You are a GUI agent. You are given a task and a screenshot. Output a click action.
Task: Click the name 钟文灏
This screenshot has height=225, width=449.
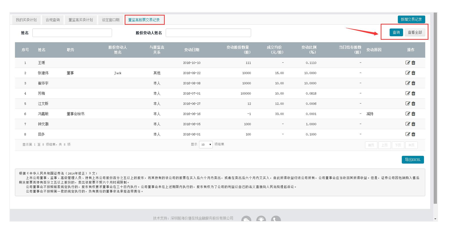coord(43,124)
